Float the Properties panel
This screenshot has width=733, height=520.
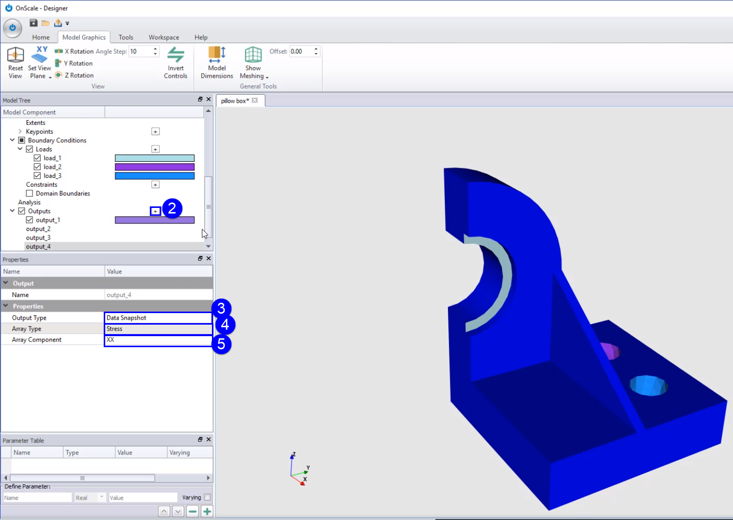(200, 258)
